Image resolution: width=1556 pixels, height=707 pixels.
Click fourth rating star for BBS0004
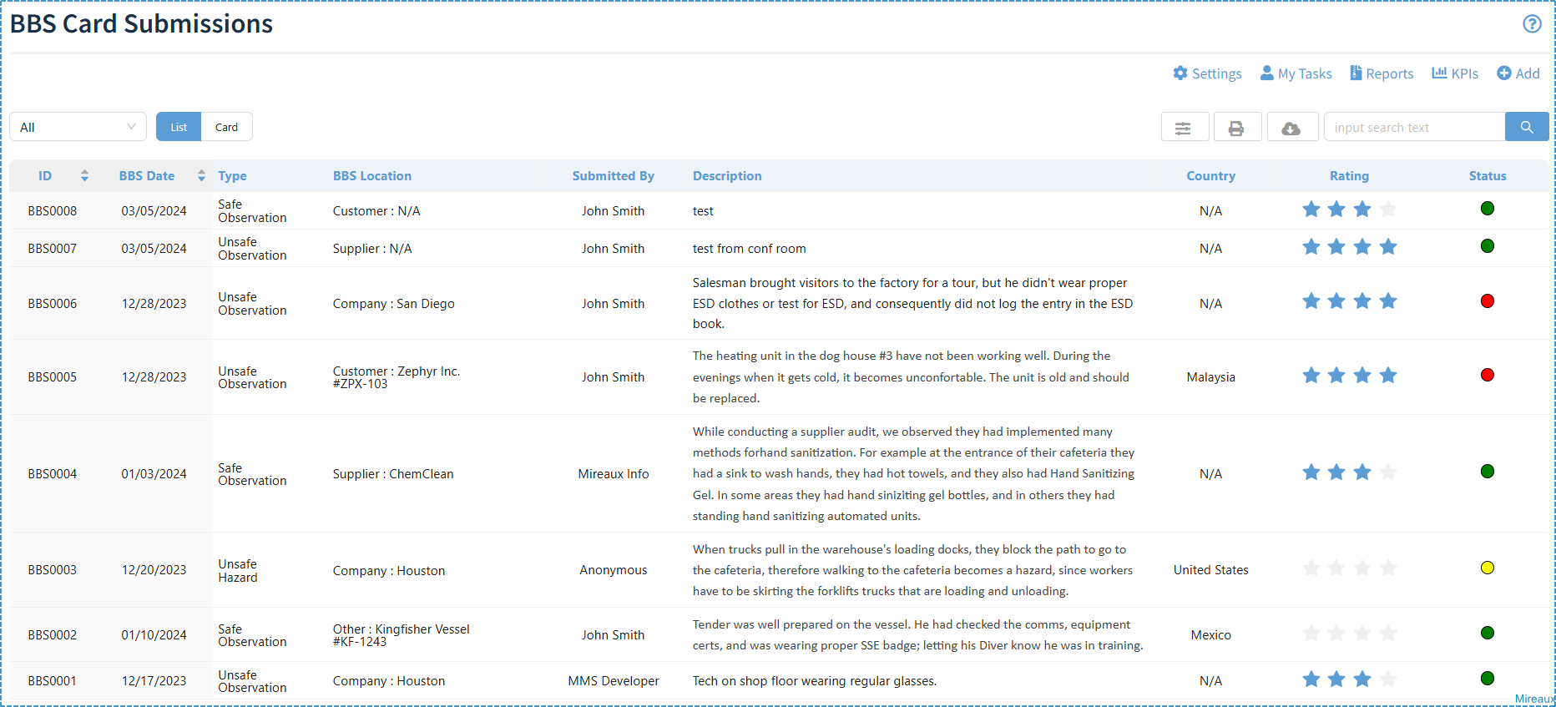tap(1388, 472)
